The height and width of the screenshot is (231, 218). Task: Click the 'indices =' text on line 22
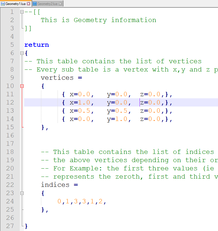click(59, 185)
